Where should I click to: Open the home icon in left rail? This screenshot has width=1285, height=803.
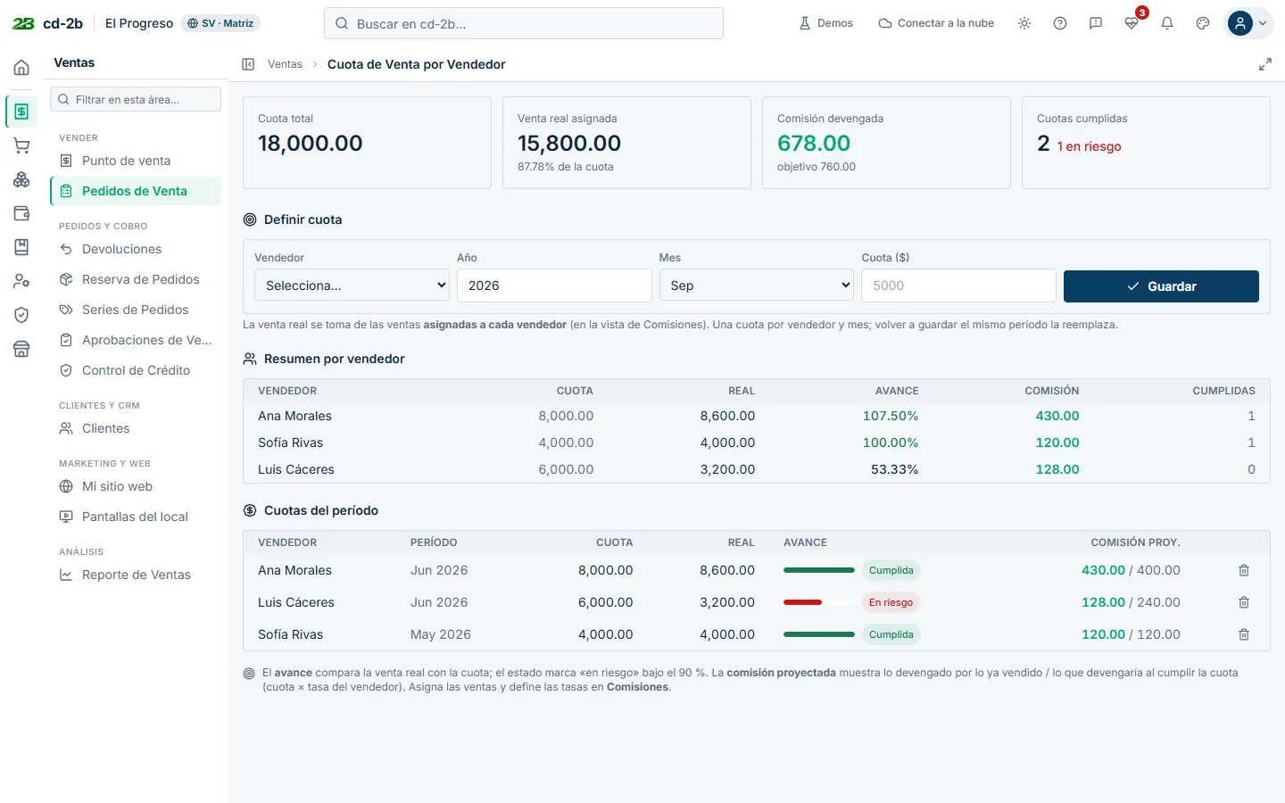pos(21,68)
